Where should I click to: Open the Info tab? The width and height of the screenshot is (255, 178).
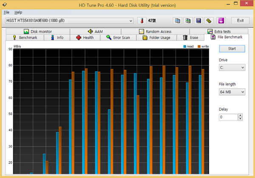click(x=57, y=38)
